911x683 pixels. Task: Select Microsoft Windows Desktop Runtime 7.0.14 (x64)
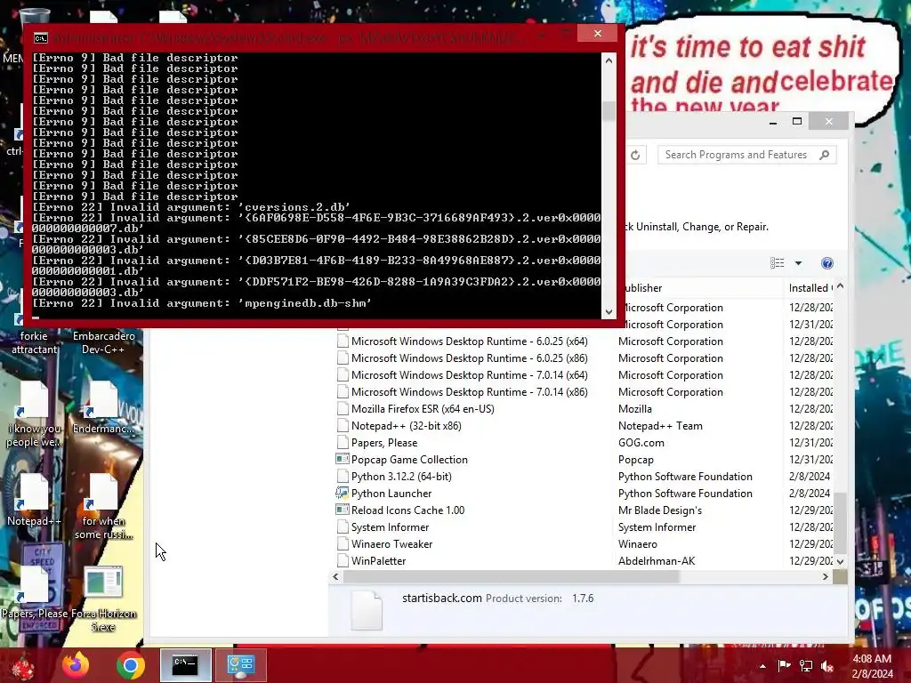click(x=470, y=375)
